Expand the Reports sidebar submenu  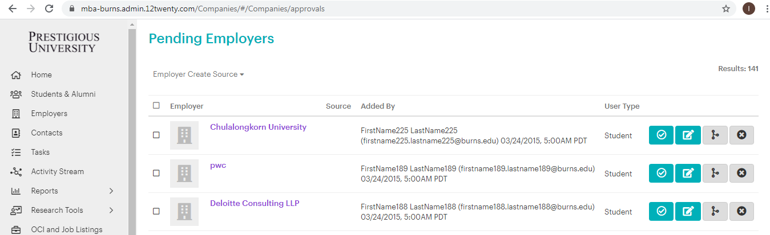coord(111,191)
